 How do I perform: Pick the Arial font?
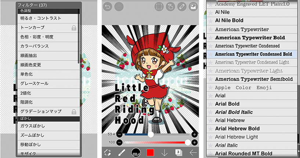click(252, 96)
